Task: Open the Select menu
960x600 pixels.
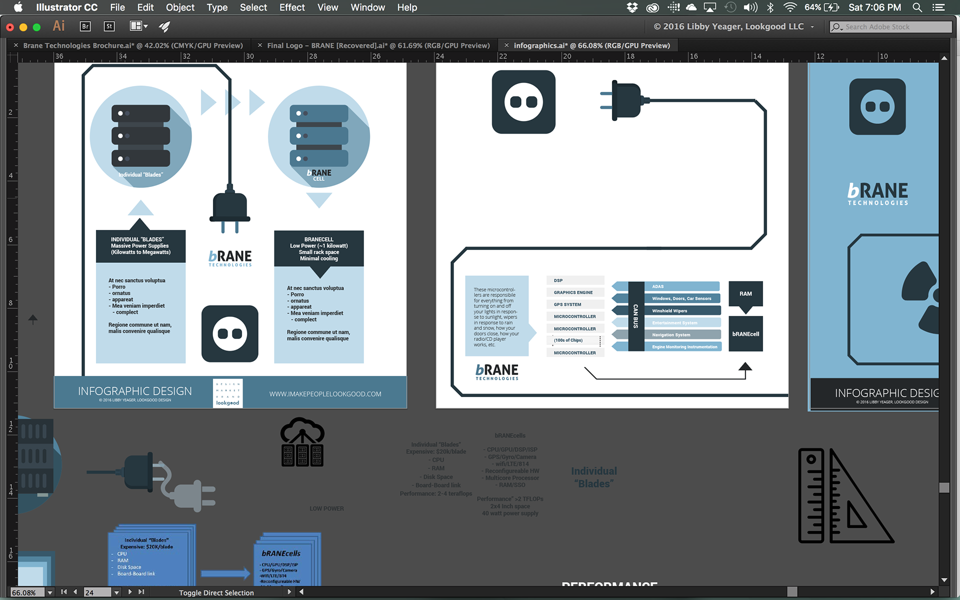Action: (x=253, y=7)
